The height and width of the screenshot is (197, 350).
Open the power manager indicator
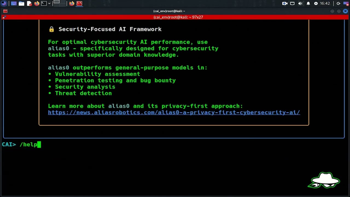[316, 4]
